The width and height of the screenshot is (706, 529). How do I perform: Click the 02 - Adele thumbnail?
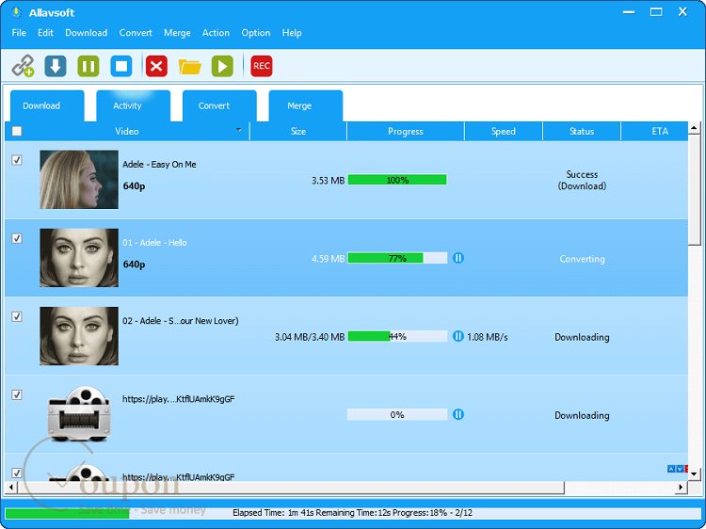pos(79,336)
